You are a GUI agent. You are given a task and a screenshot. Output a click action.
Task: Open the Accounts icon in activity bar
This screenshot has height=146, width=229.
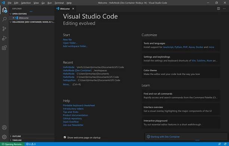4,127
